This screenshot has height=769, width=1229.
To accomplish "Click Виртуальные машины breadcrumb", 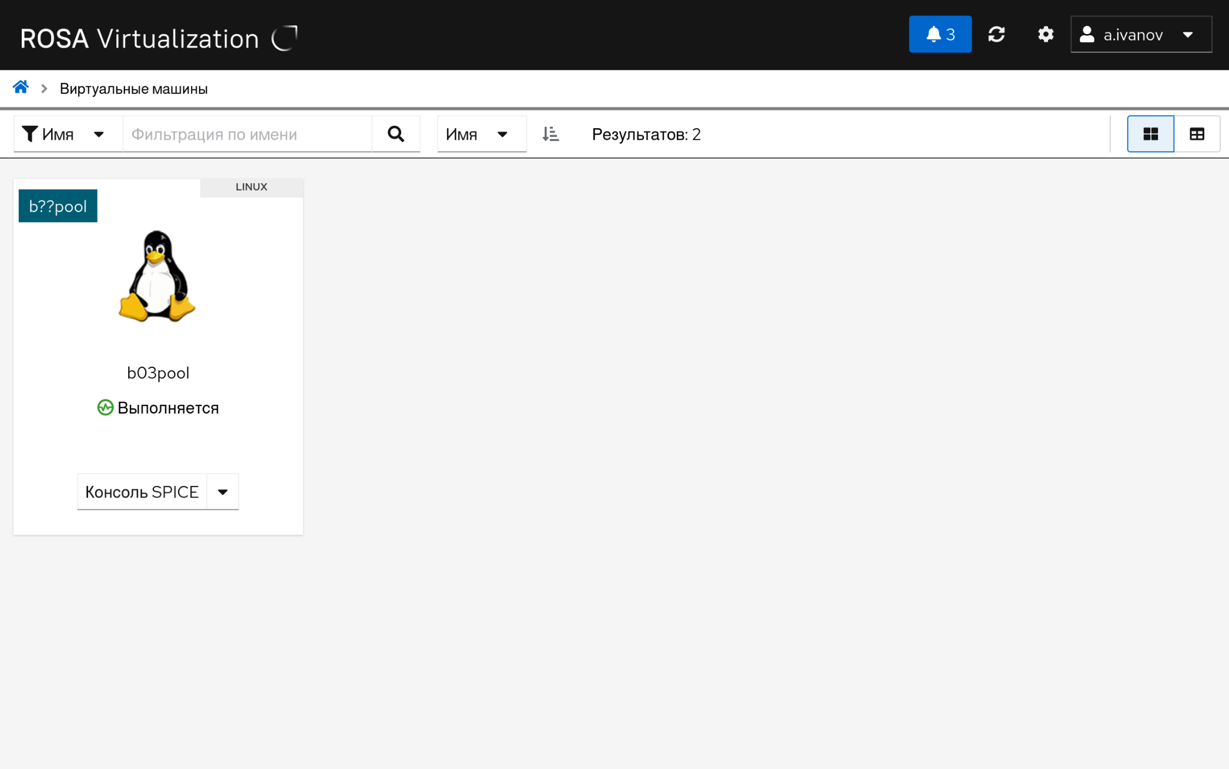I will (133, 89).
